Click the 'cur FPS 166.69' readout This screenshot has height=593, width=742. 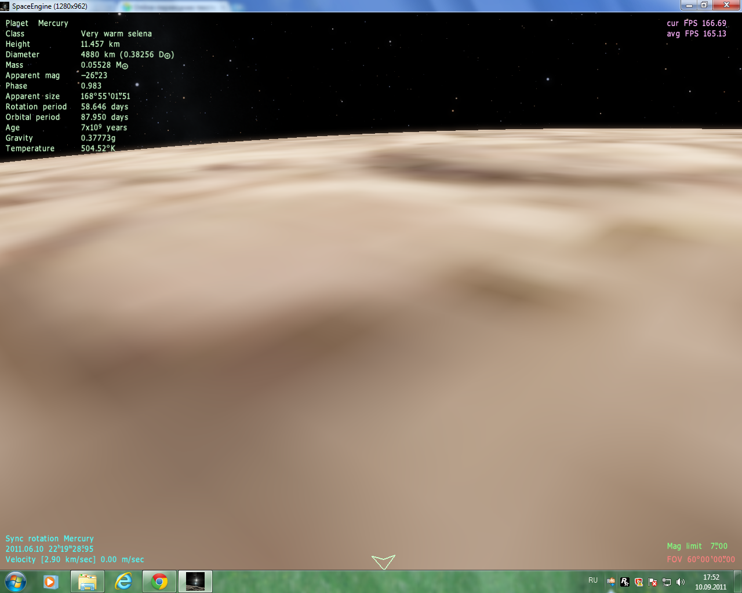[x=696, y=23]
